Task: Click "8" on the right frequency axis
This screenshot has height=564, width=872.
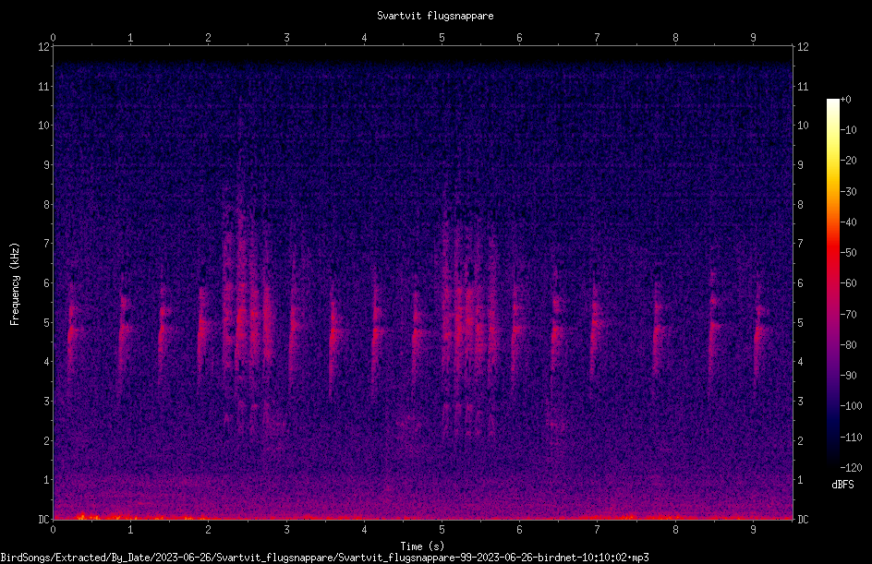Action: click(x=800, y=205)
